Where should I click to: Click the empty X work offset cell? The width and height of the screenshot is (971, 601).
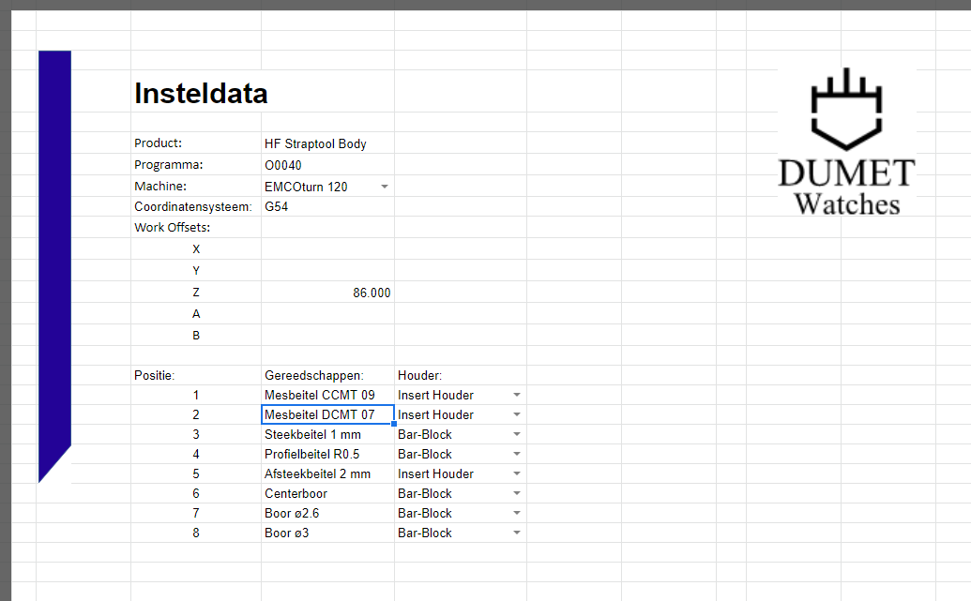(327, 248)
